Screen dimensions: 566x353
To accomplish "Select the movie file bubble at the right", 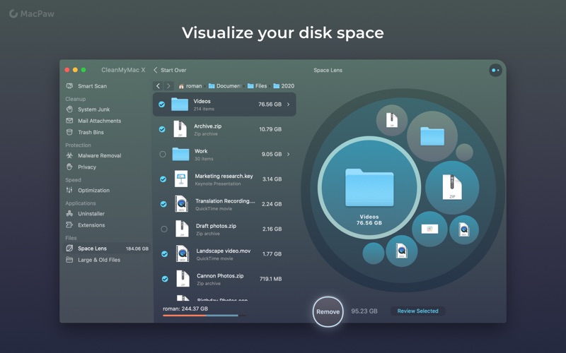I will [464, 230].
